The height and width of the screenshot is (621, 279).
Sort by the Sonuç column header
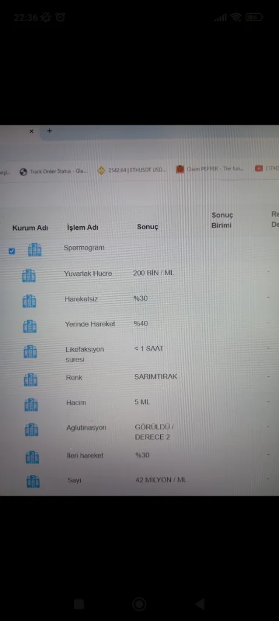coord(147,227)
